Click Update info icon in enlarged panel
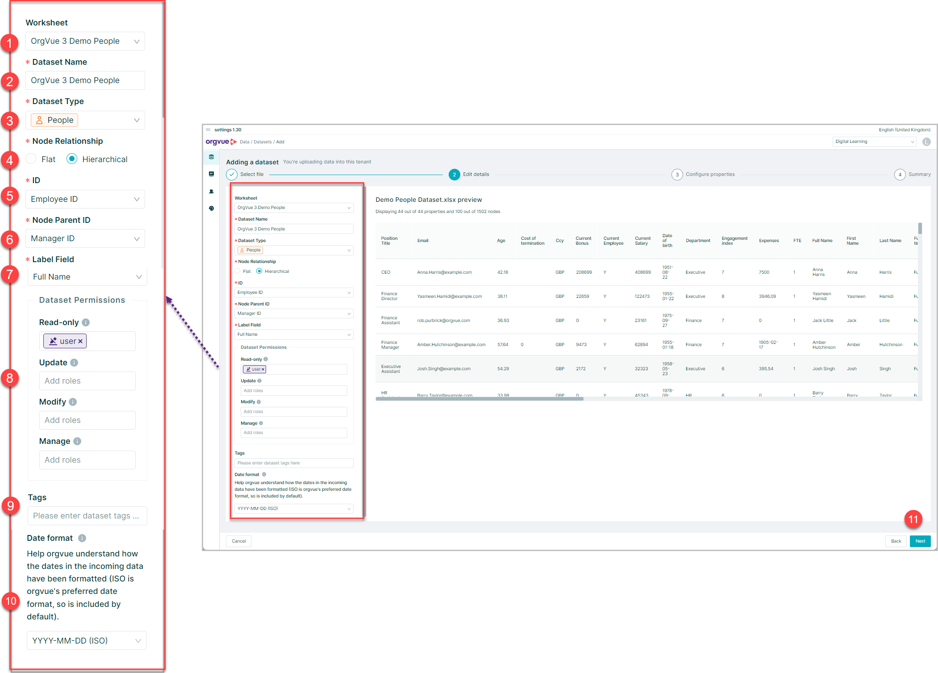 click(74, 363)
